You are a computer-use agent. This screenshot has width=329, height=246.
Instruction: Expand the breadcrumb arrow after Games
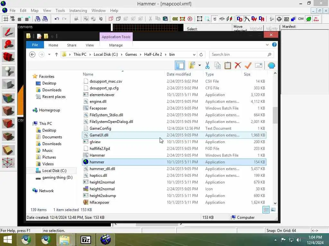140,54
